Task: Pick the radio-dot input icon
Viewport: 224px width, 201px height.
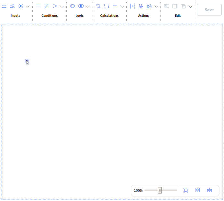Action: 21,6
